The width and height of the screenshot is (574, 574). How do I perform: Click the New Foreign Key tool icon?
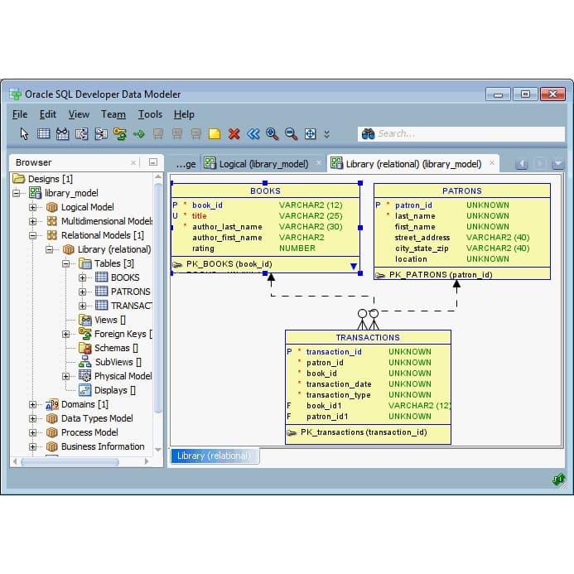pos(120,133)
